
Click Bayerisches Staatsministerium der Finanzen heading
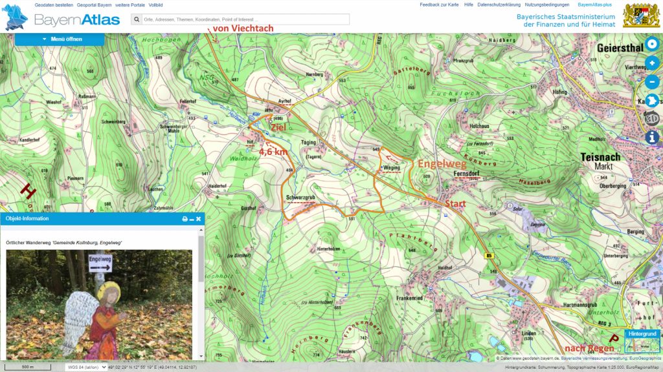[x=566, y=20]
